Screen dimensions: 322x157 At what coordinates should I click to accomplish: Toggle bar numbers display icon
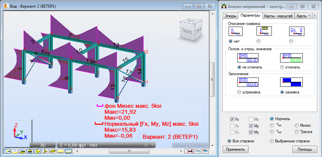tap(15, 151)
